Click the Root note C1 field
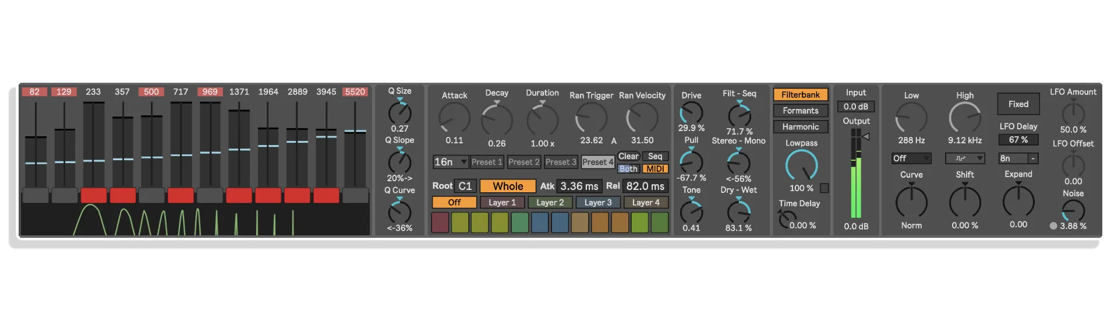This screenshot has width=1118, height=321. pos(465,186)
